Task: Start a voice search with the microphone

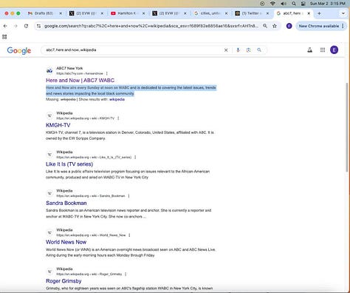Action: (238, 50)
